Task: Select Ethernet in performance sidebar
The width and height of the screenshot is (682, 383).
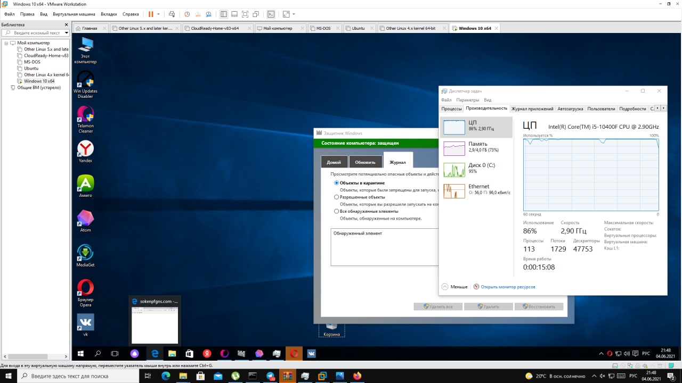Action: [476, 190]
